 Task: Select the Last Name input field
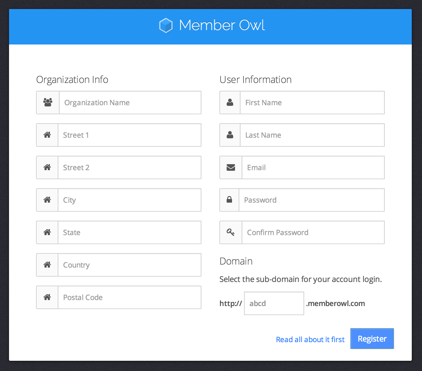click(312, 135)
